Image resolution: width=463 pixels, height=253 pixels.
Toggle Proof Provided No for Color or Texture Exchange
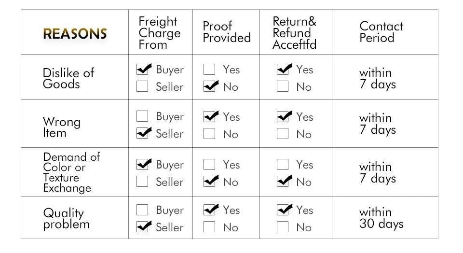(209, 182)
